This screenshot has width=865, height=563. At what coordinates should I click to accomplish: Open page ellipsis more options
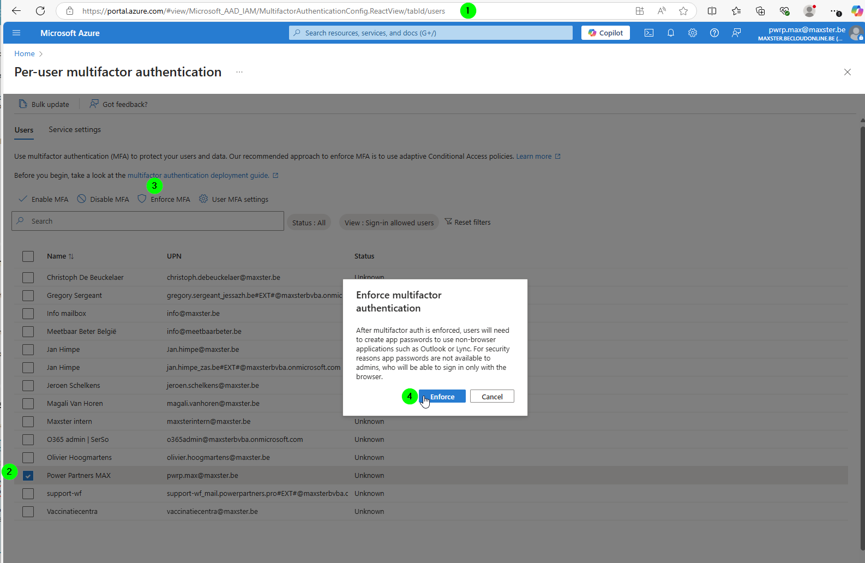pyautogui.click(x=239, y=72)
